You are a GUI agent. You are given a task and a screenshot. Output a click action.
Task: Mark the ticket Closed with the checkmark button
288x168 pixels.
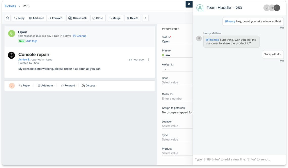pyautogui.click(x=98, y=18)
